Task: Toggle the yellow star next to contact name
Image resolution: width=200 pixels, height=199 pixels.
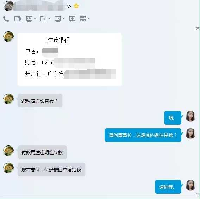Action: click(76, 6)
